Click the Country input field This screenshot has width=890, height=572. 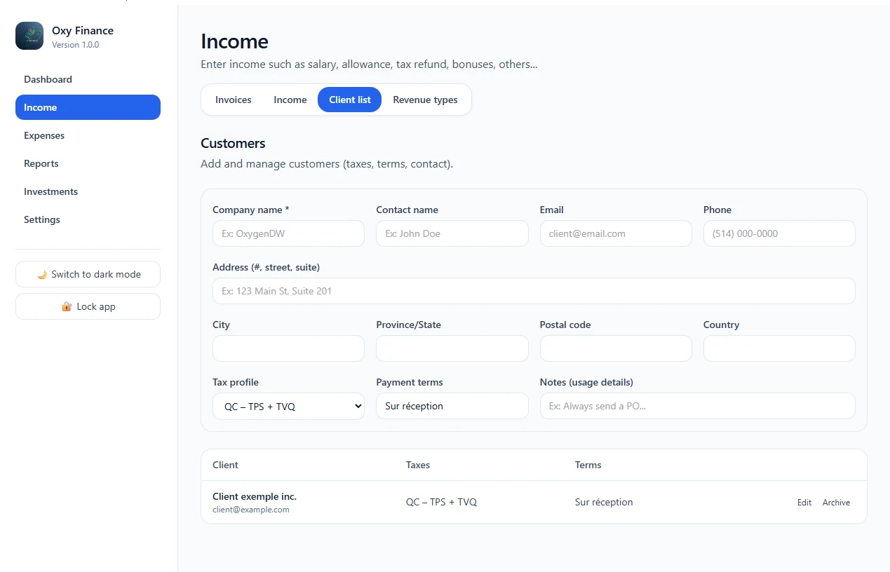[x=779, y=348]
